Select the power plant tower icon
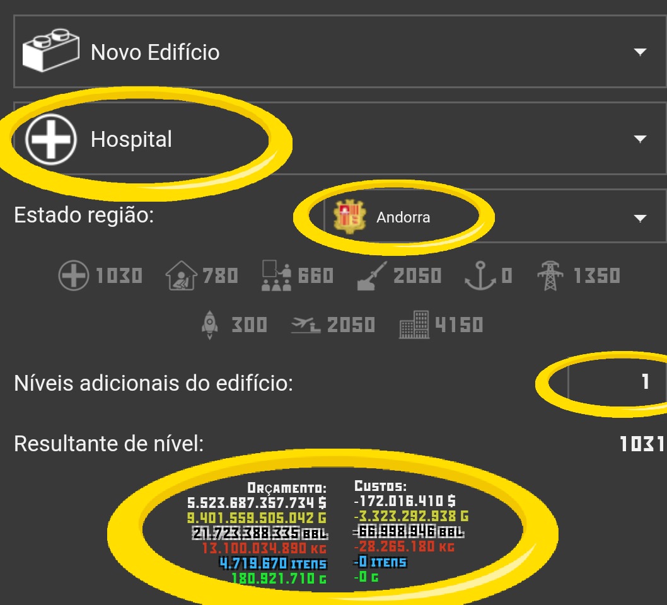This screenshot has width=667, height=605. (550, 276)
